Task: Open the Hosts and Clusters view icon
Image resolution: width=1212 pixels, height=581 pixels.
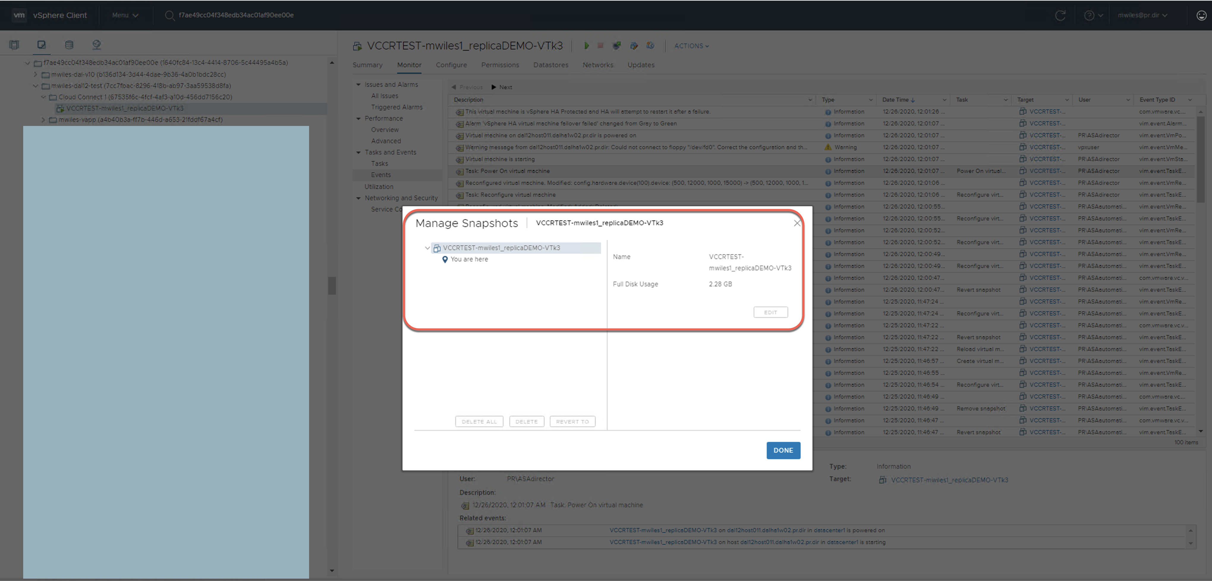Action: click(14, 45)
